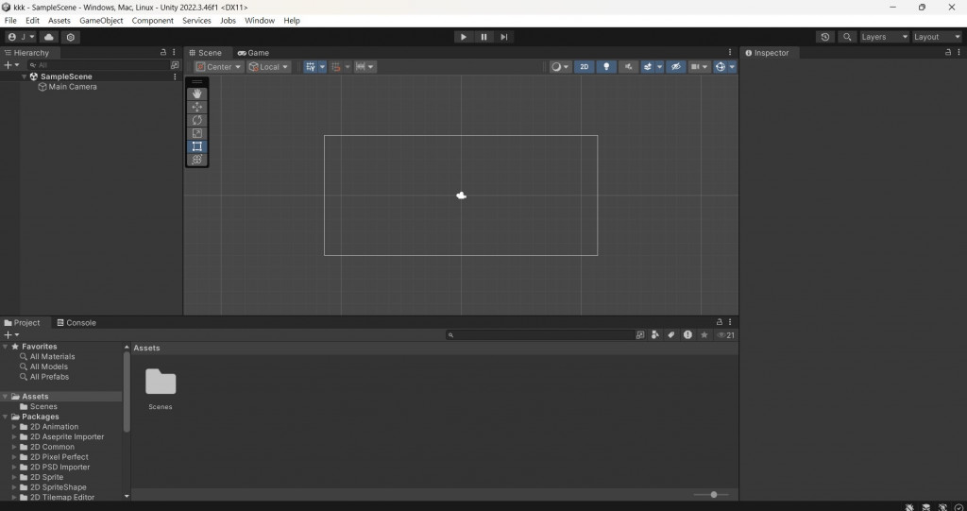This screenshot has height=511, width=967.
Task: Create new asset with Project plus button
Action: click(11, 335)
